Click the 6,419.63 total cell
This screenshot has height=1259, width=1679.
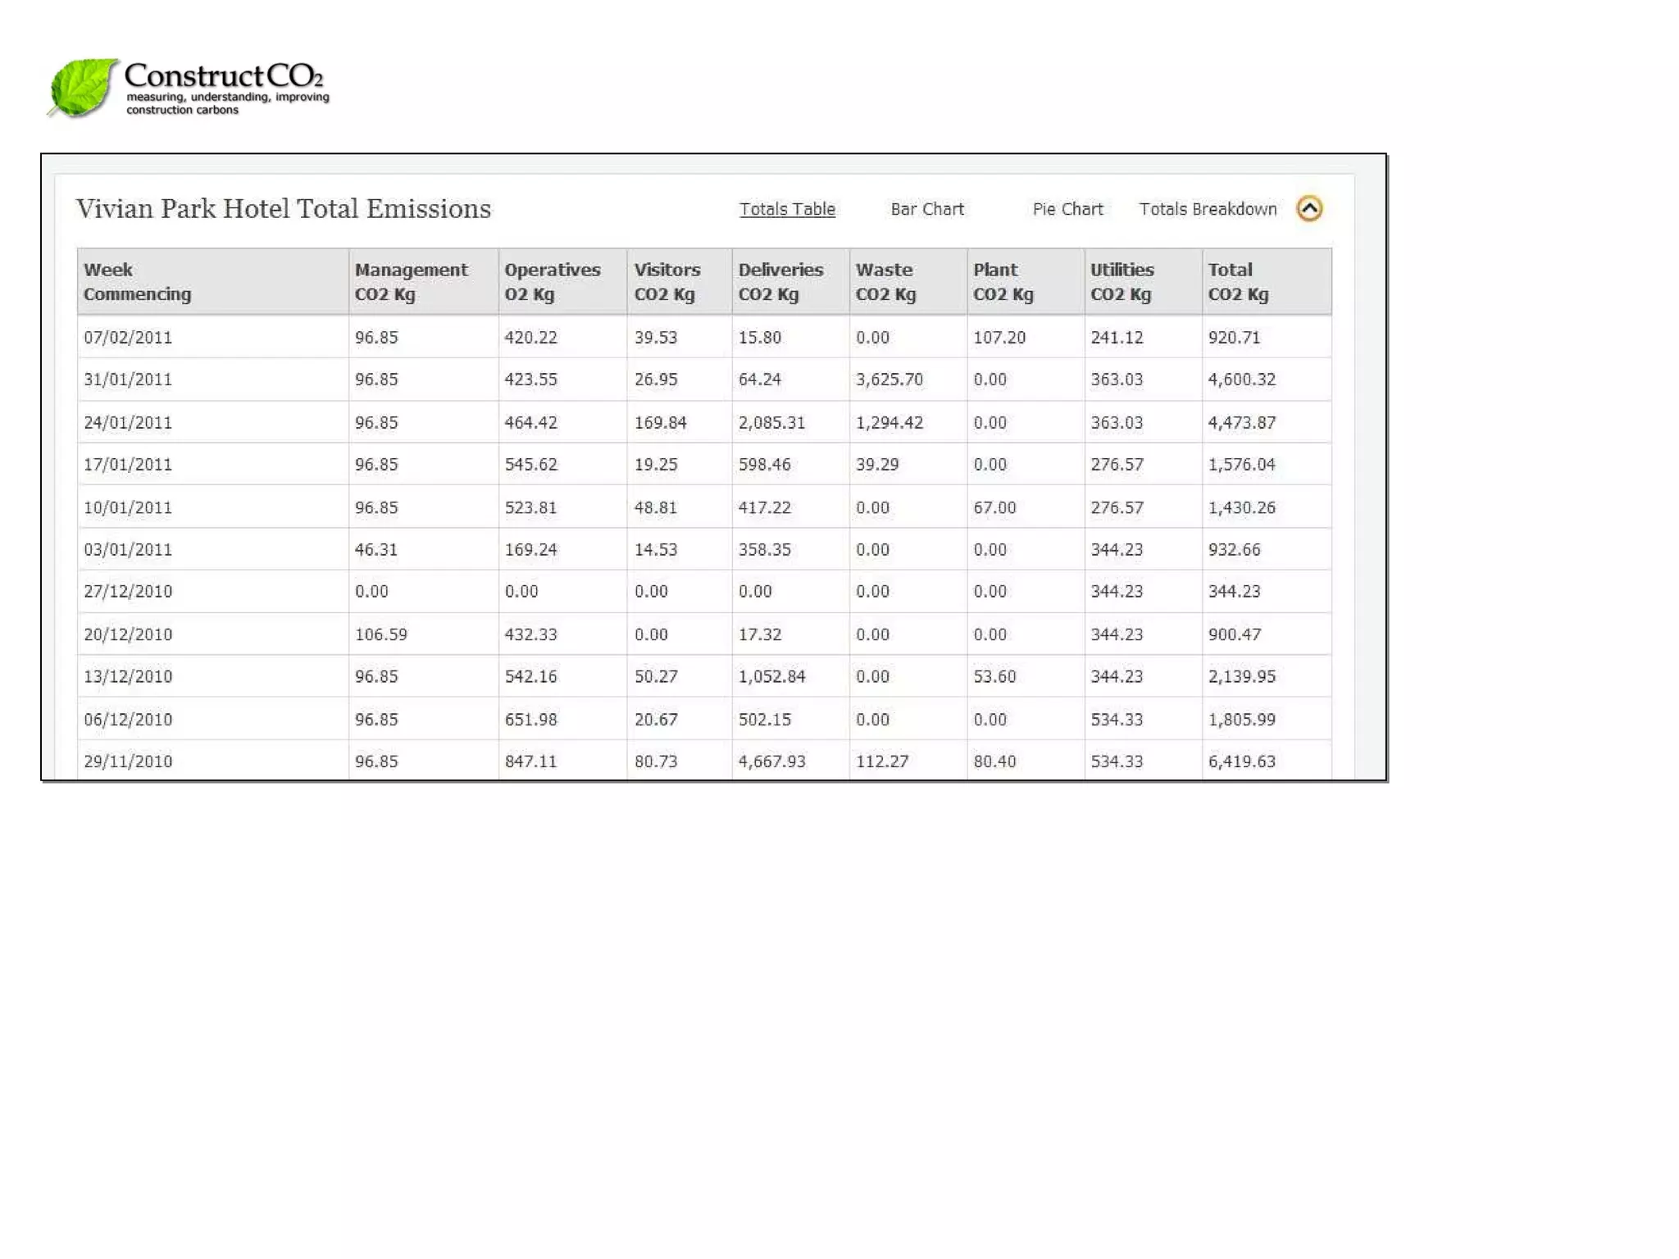click(x=1241, y=761)
